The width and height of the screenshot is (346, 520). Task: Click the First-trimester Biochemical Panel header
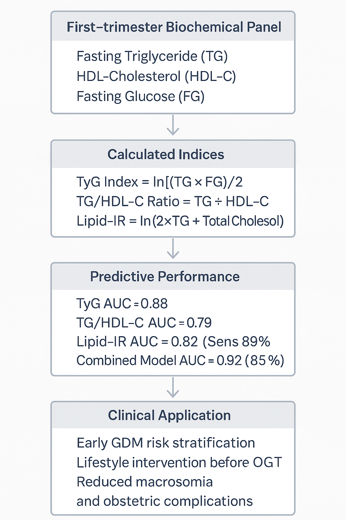[x=173, y=27]
